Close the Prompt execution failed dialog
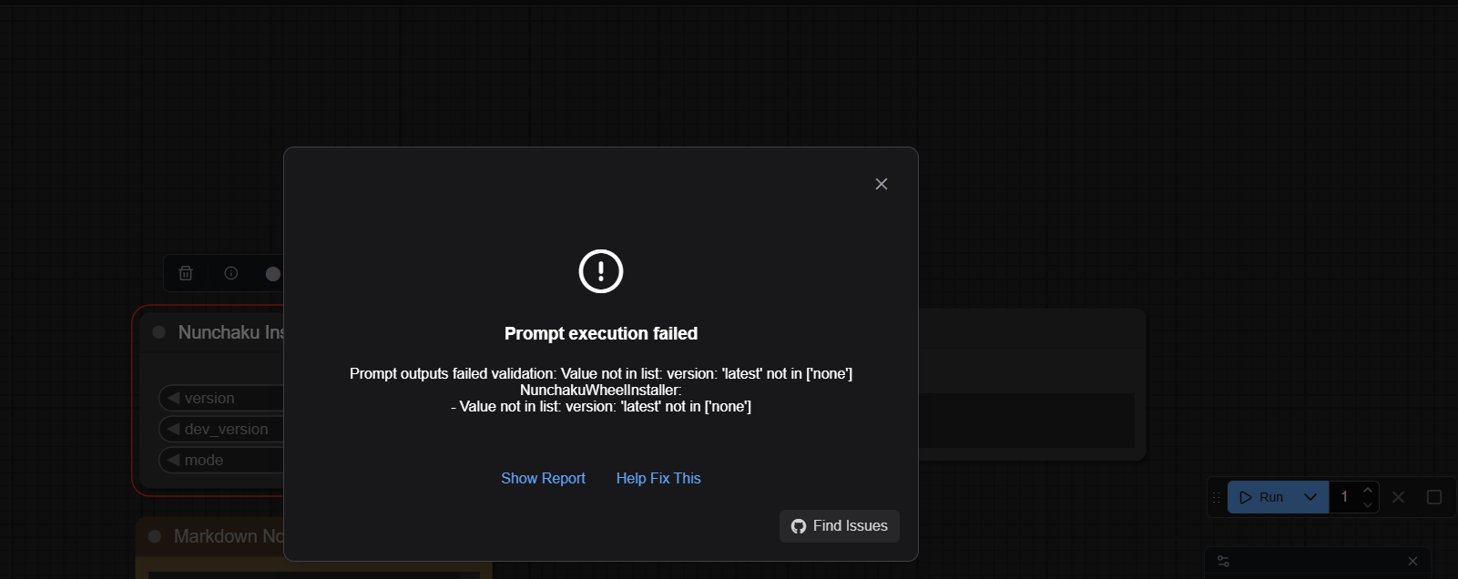1458x579 pixels. (881, 184)
